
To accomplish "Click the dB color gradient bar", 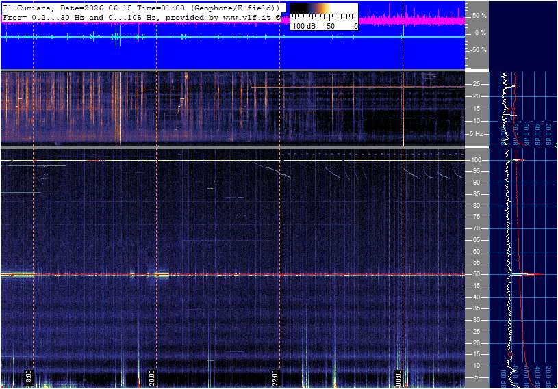I will [x=324, y=10].
